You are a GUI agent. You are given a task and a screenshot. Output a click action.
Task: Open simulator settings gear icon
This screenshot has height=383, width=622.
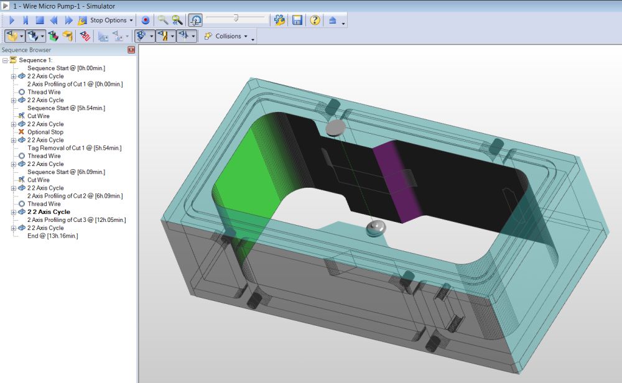tap(280, 20)
